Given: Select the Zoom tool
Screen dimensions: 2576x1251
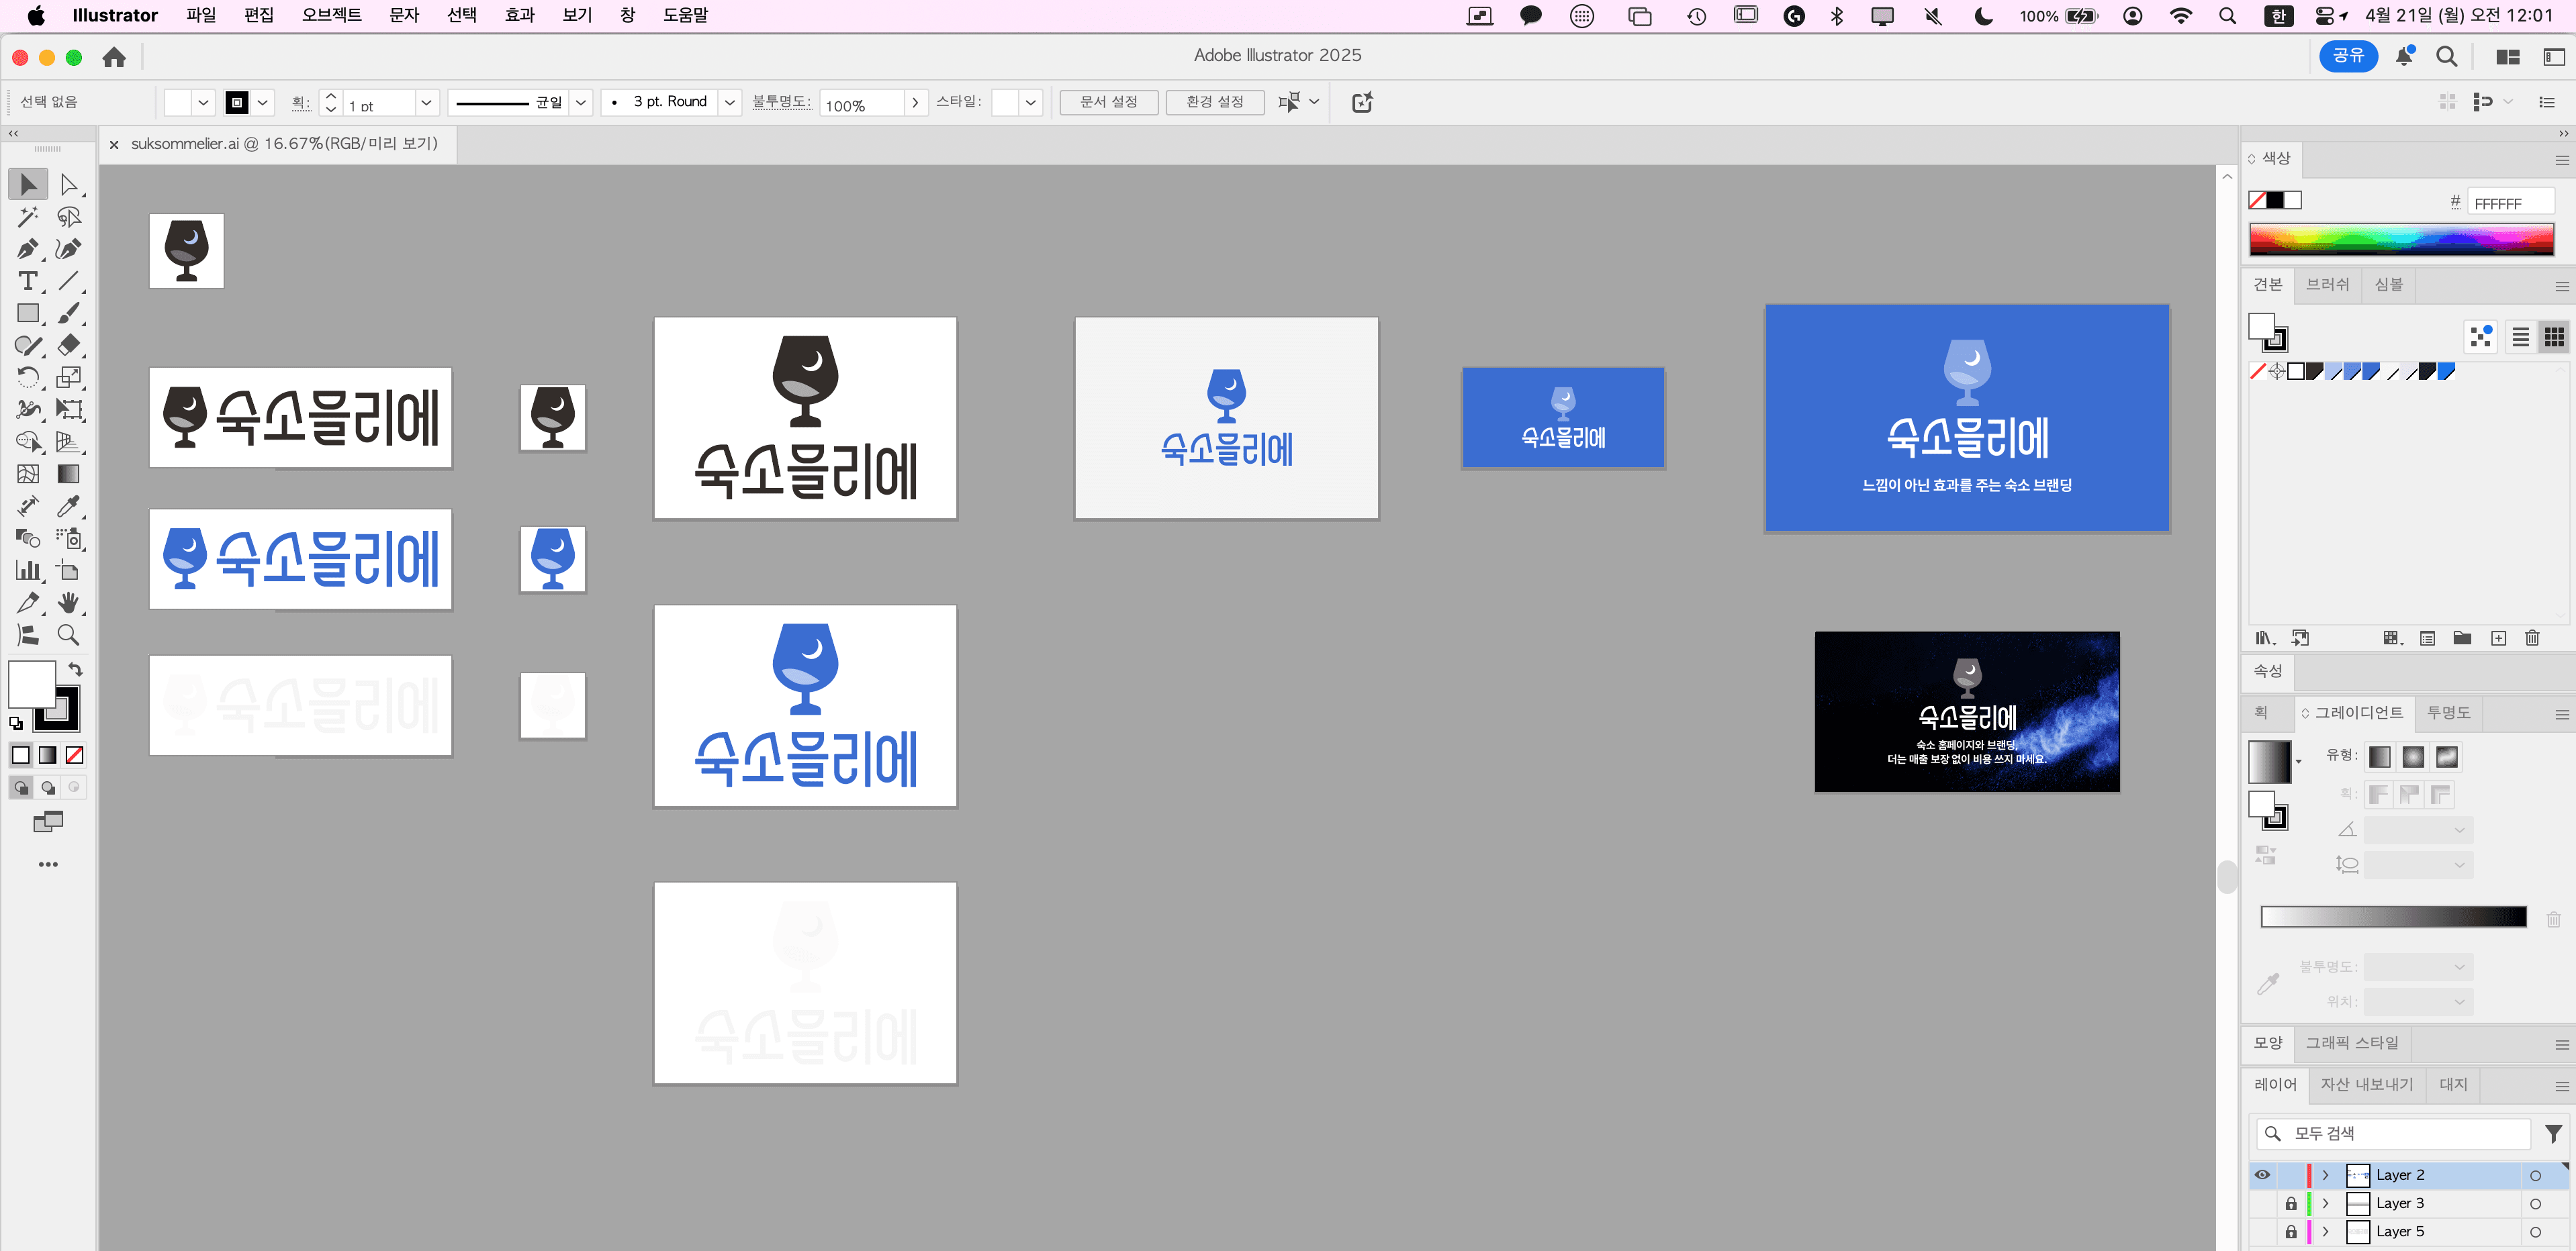Looking at the screenshot, I should coord(68,634).
